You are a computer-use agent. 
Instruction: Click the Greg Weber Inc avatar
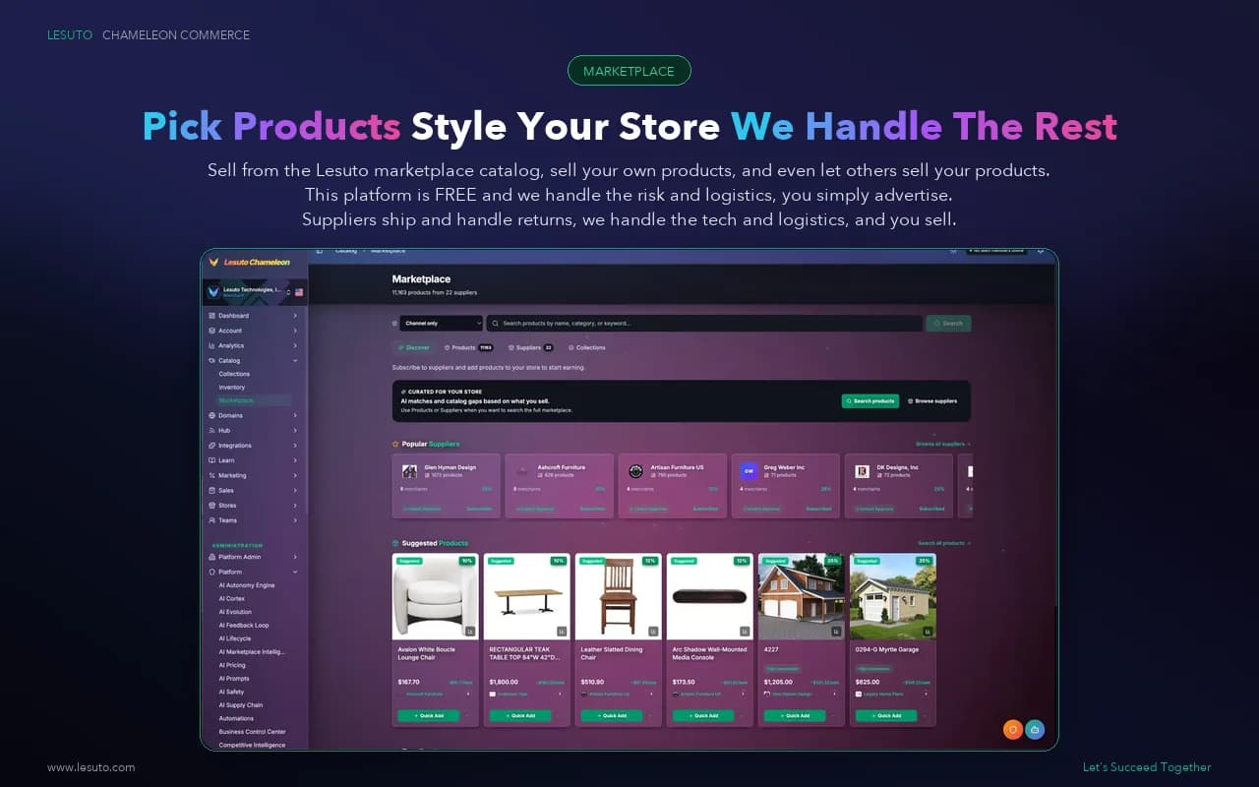(749, 471)
